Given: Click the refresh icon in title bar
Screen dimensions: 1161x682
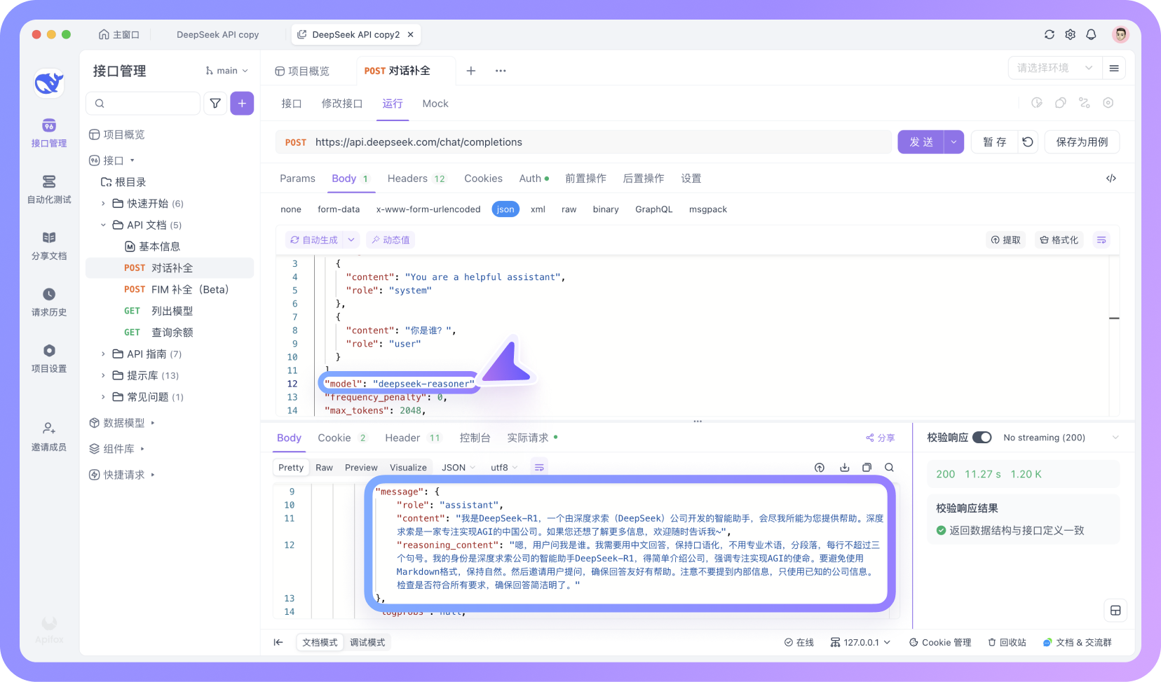Looking at the screenshot, I should click(x=1050, y=34).
